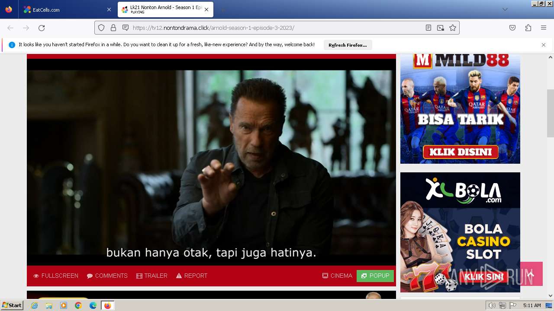Toggle reader view icon

(x=428, y=28)
